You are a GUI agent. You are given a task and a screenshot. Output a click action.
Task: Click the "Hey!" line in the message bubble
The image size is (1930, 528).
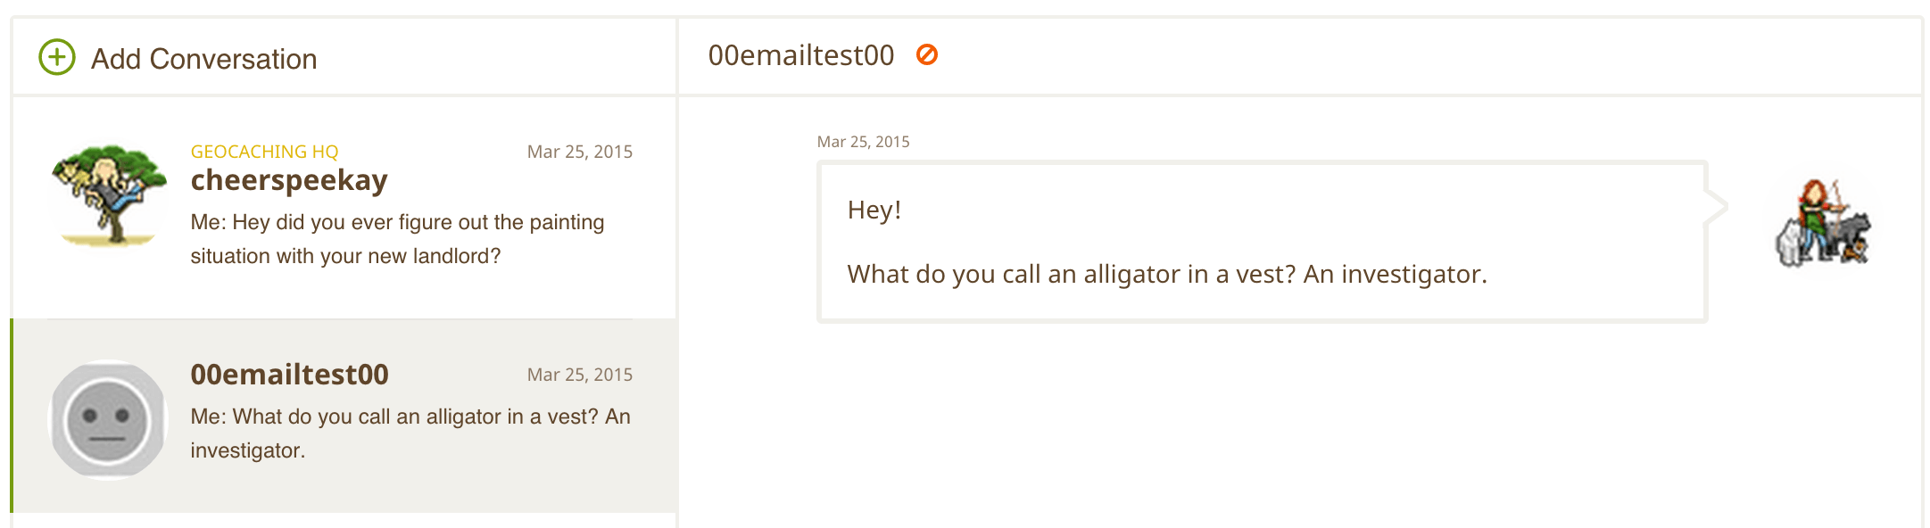pyautogui.click(x=874, y=210)
